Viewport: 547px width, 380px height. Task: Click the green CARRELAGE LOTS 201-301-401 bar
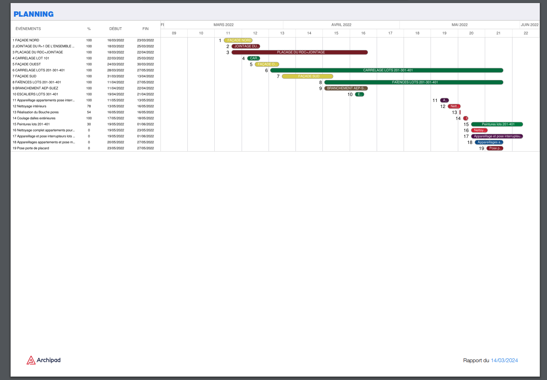click(387, 70)
